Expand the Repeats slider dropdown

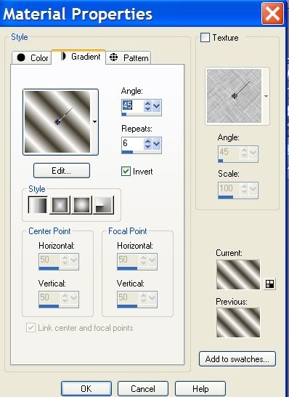click(157, 144)
